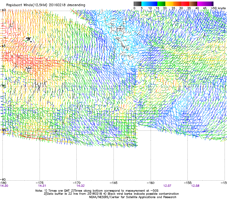The image size is (227, 199).
Task: Click the -170 longitude axis label
Action: [x=76, y=183]
